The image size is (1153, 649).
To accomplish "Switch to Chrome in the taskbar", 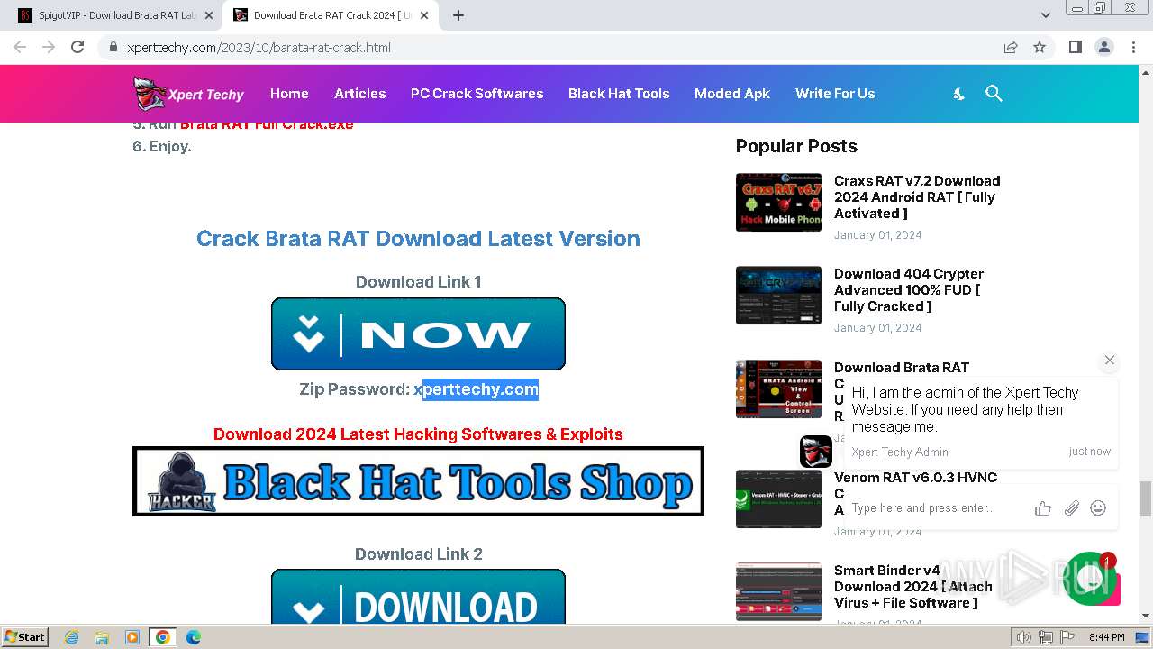I will point(163,637).
